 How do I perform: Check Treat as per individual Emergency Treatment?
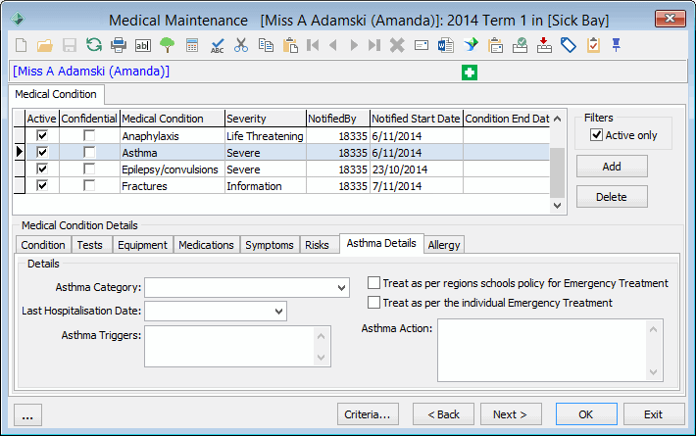(373, 303)
